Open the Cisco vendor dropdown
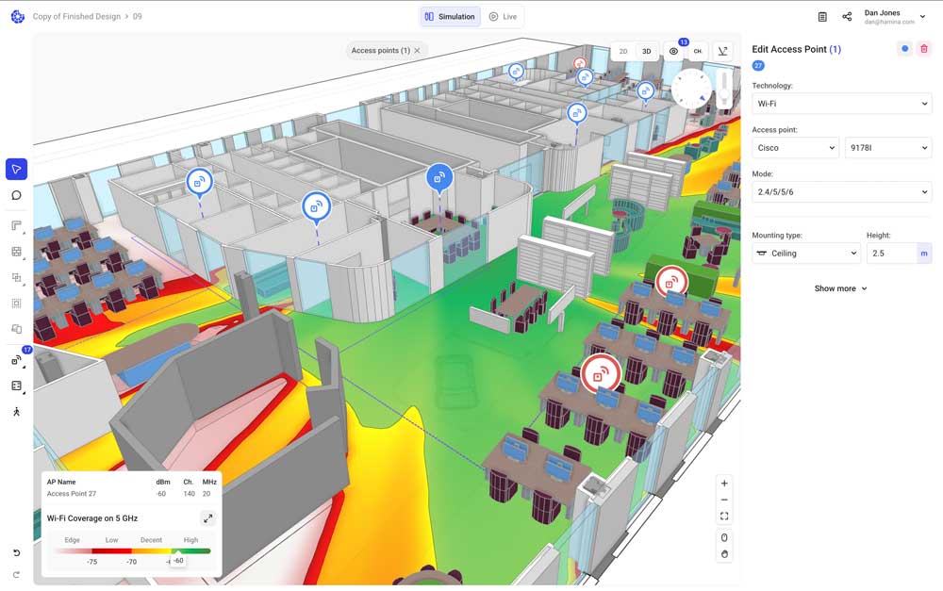Screen dimensions: 943x591 click(x=795, y=148)
